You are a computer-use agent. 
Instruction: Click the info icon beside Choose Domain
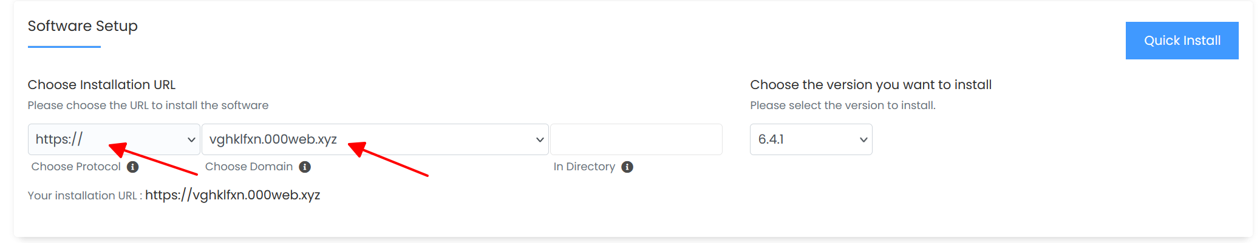click(305, 167)
